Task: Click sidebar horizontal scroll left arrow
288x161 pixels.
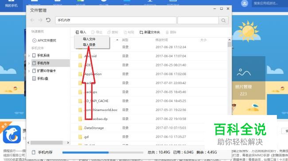Action: point(28,143)
